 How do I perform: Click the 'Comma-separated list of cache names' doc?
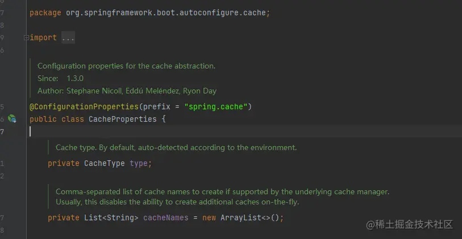point(222,192)
